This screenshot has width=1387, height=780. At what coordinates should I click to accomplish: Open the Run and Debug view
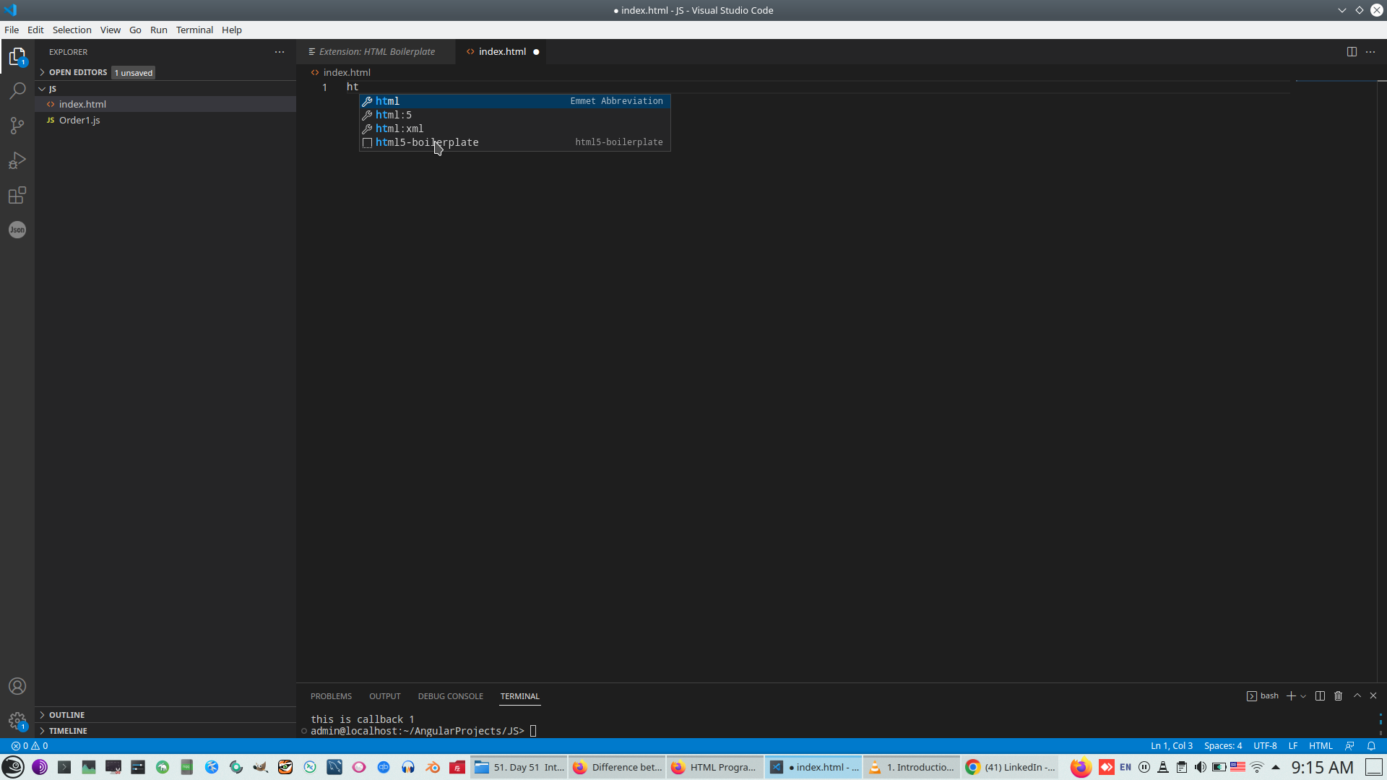click(x=17, y=160)
